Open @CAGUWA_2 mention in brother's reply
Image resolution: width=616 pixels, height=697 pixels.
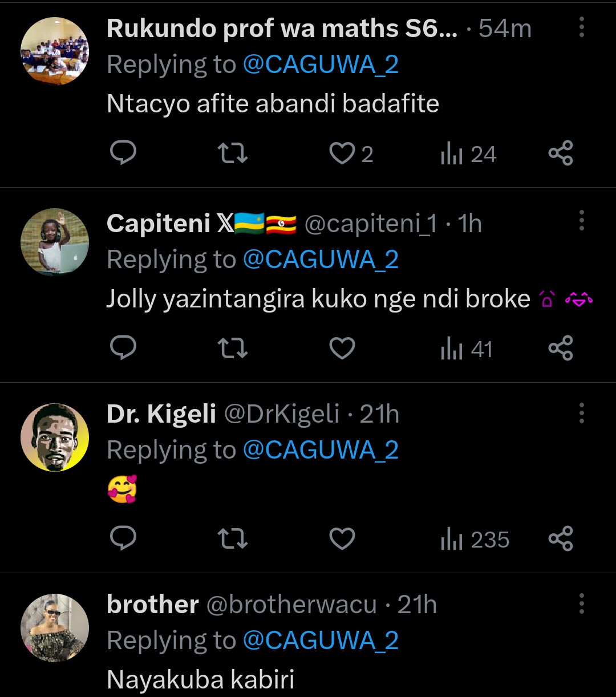click(x=321, y=641)
